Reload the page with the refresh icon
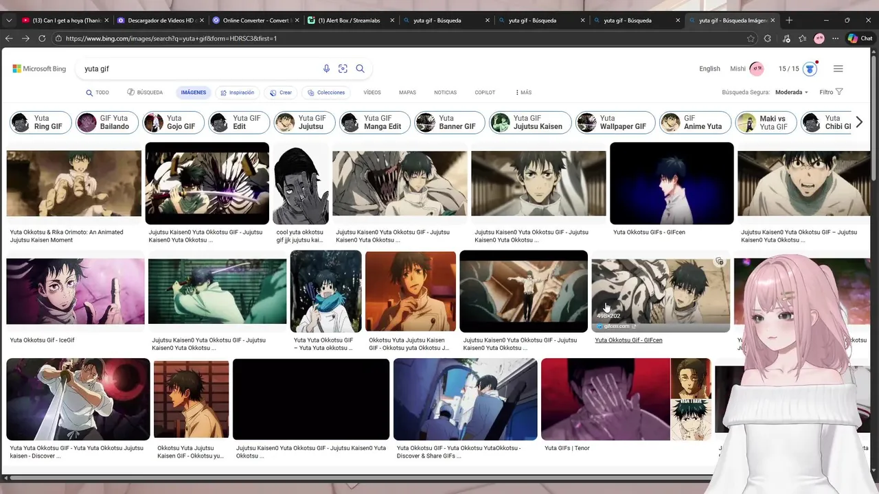 point(42,38)
